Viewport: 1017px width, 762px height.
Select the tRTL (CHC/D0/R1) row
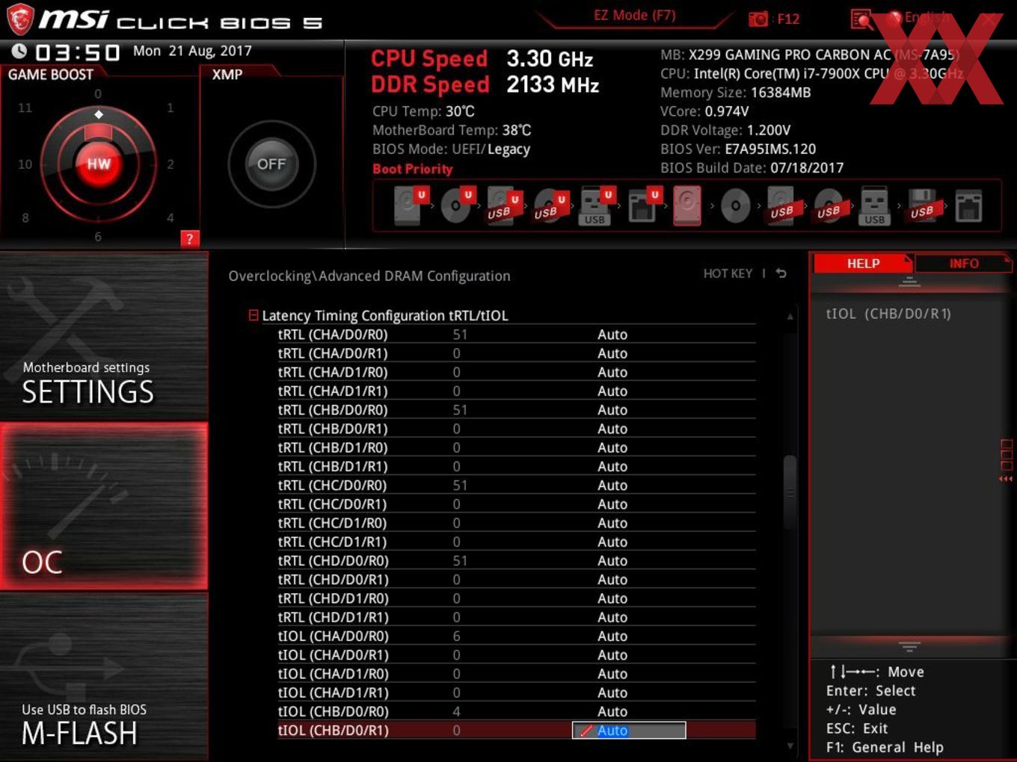pyautogui.click(x=516, y=504)
